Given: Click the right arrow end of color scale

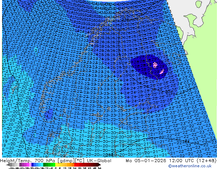Looking at the screenshot, I should point(99,165).
